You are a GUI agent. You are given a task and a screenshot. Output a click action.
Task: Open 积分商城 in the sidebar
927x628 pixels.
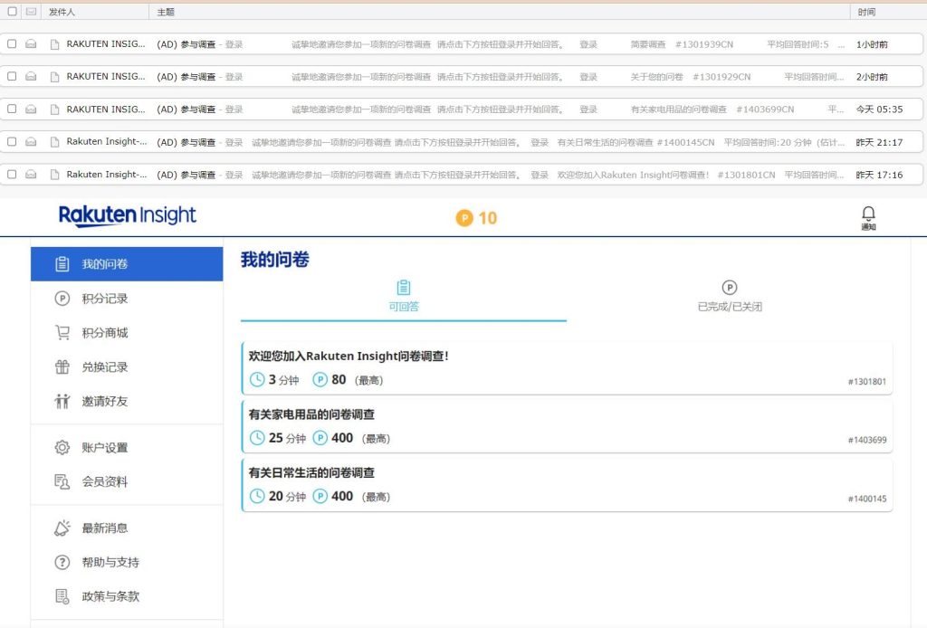pyautogui.click(x=127, y=333)
